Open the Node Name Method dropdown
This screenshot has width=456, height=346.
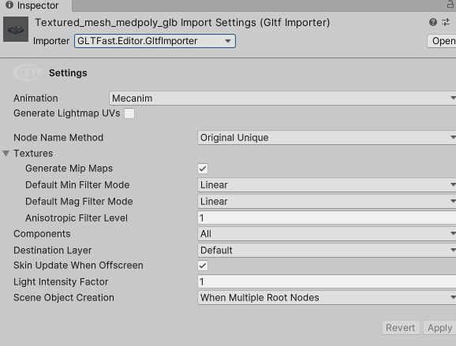(x=327, y=137)
